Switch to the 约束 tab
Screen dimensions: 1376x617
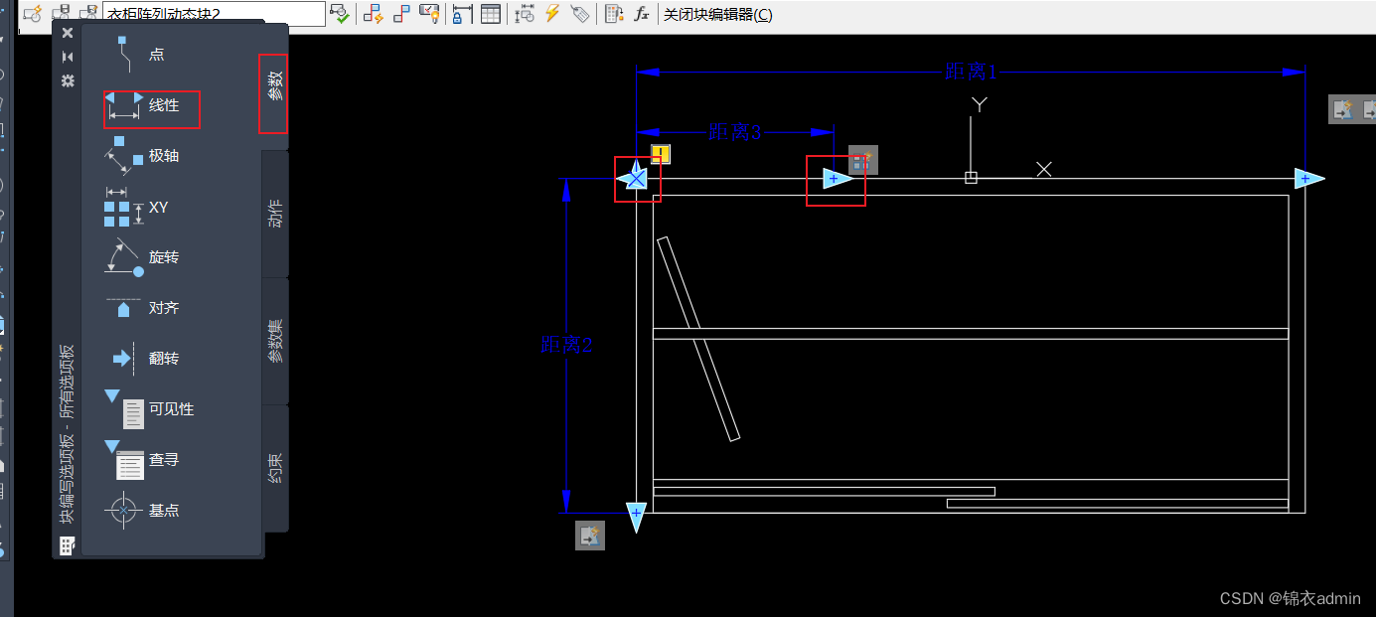(x=275, y=468)
